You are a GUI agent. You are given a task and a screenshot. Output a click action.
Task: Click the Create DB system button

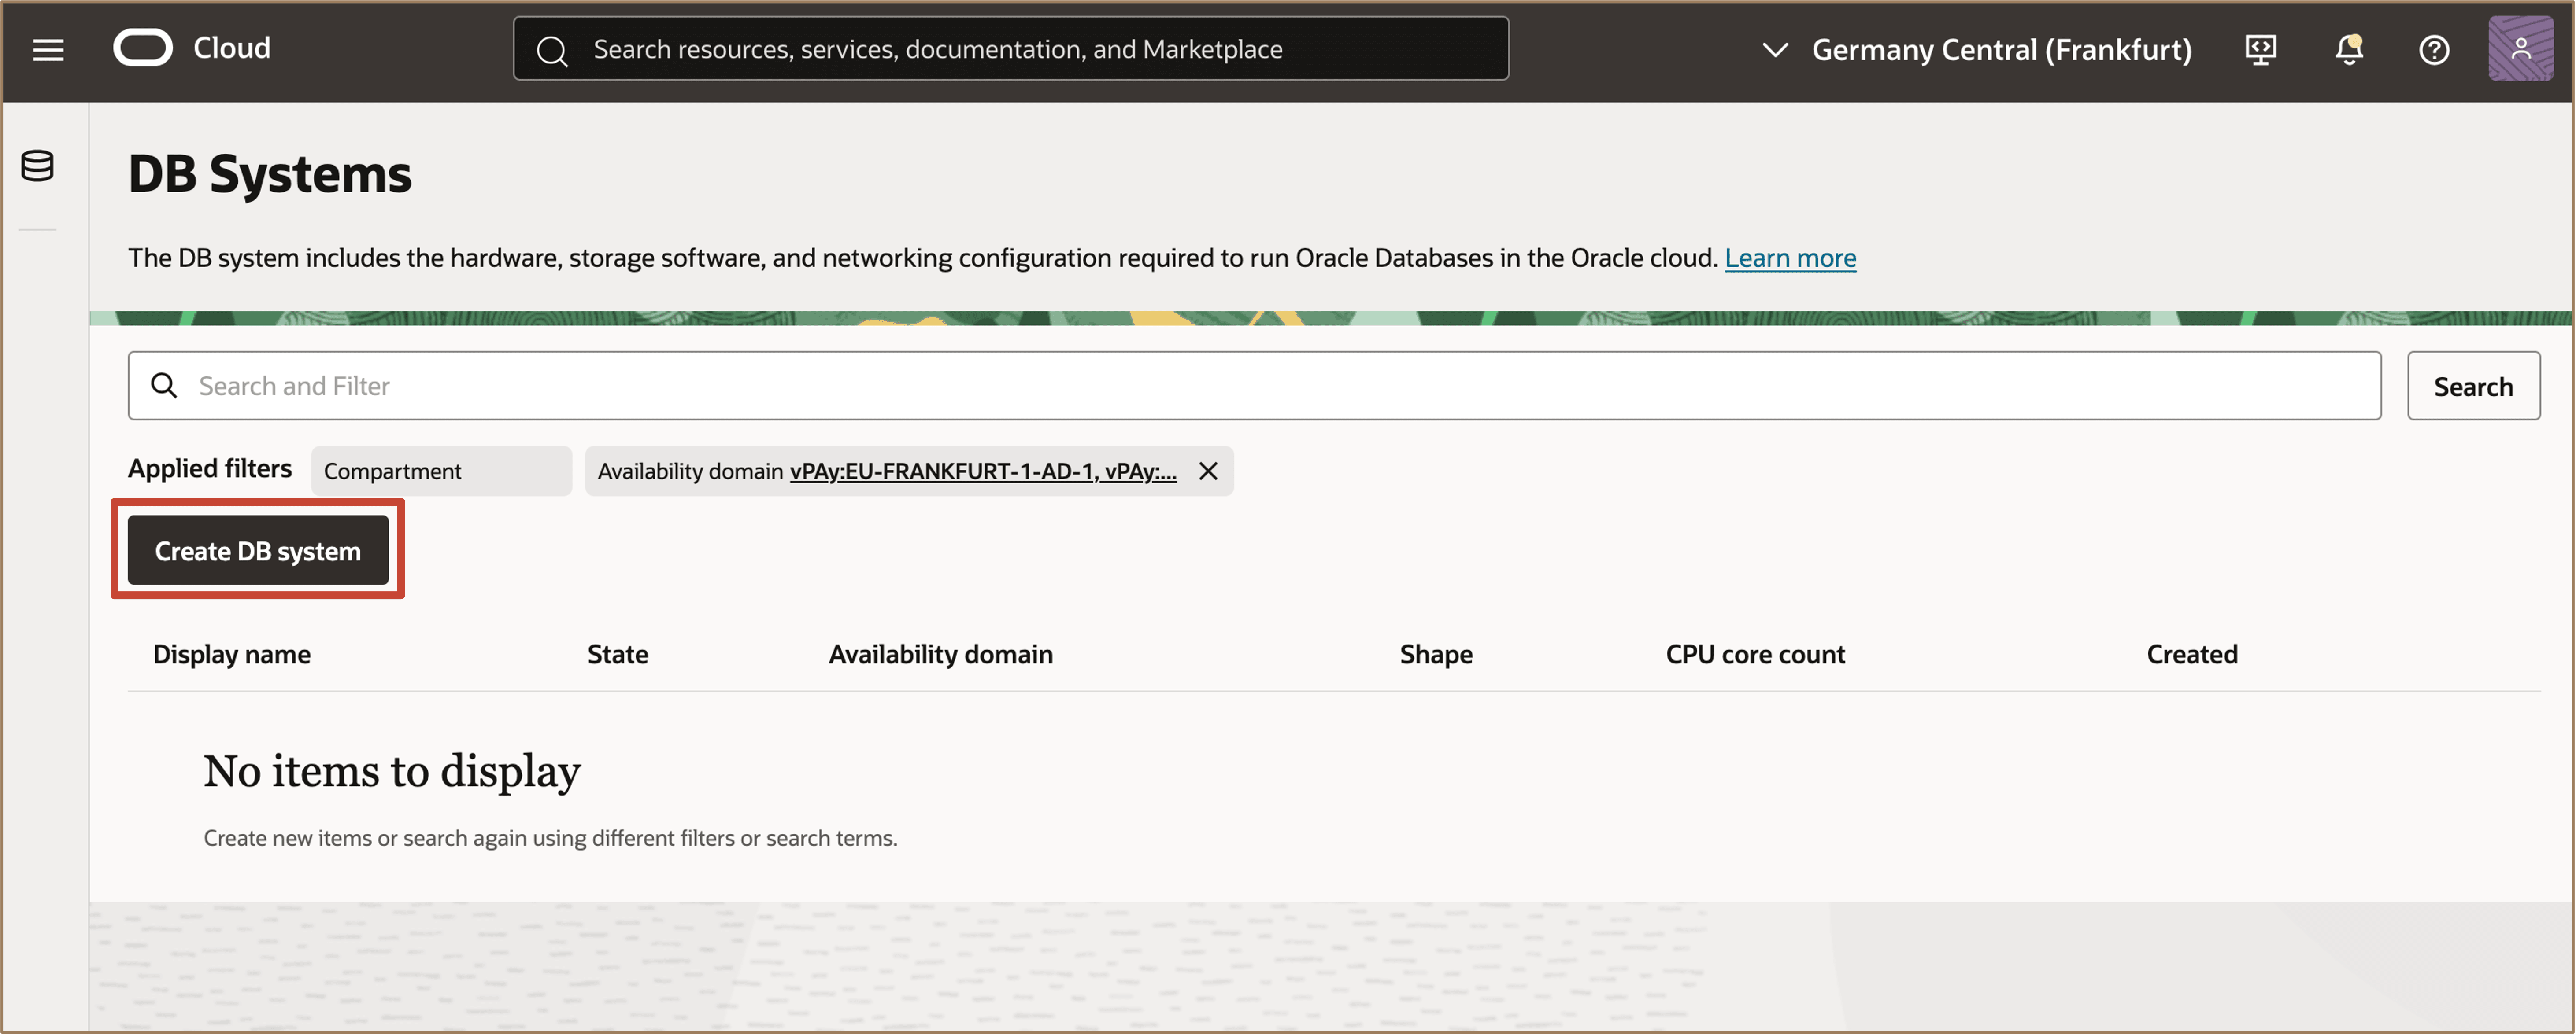(x=256, y=549)
